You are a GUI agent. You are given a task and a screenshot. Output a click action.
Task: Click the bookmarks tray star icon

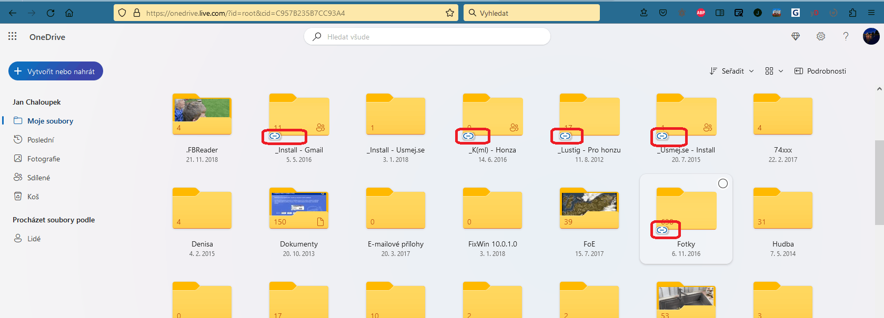pyautogui.click(x=644, y=13)
